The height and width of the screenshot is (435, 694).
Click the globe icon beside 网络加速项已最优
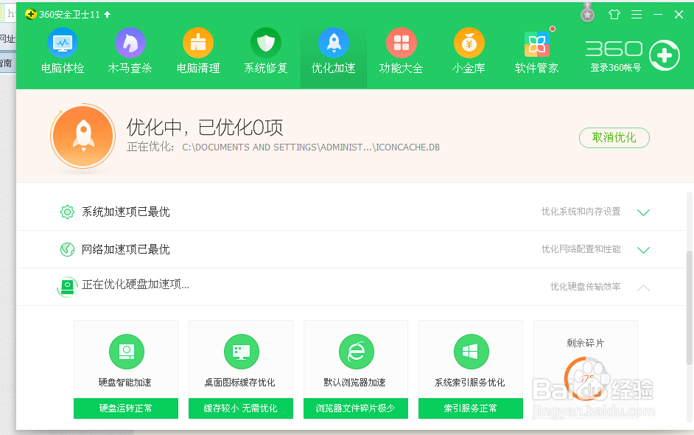[x=67, y=249]
